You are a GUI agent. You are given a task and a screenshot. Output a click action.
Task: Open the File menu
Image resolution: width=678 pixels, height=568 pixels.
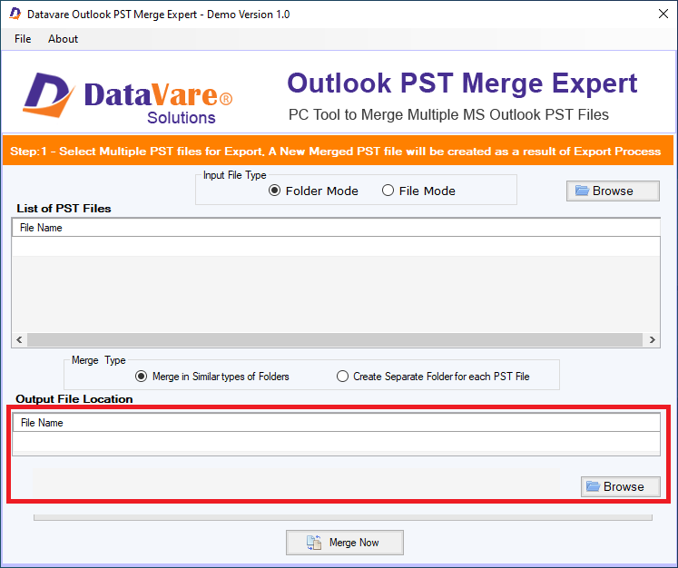point(23,39)
